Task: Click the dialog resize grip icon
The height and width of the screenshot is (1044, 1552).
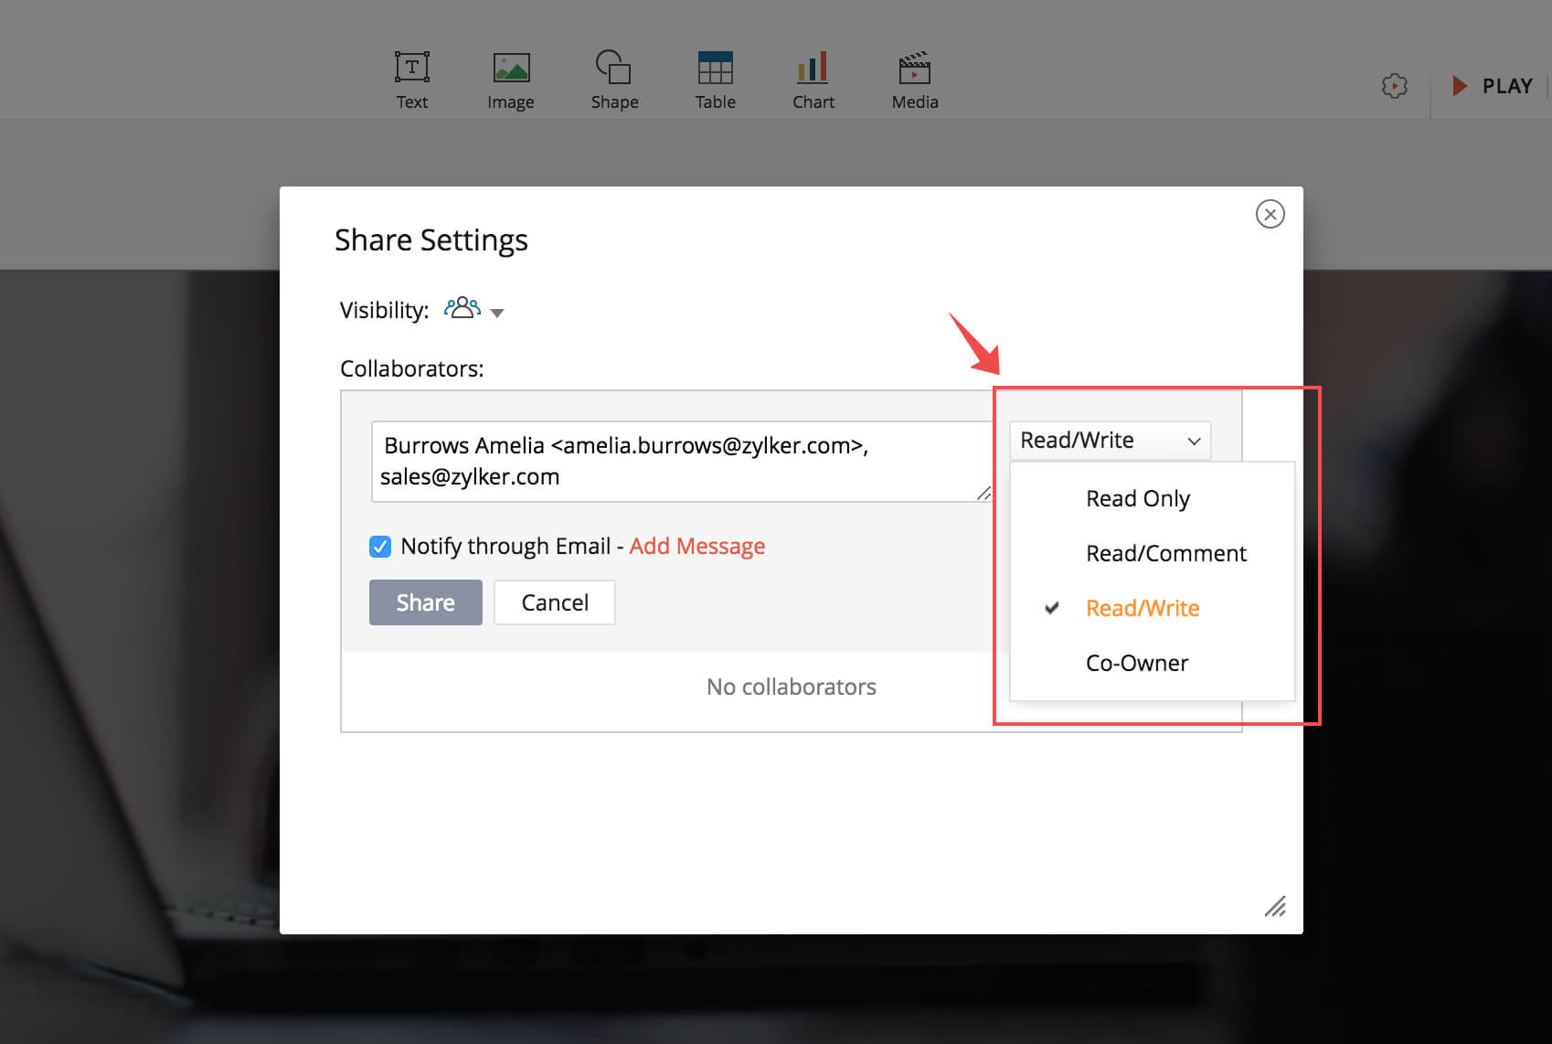Action: [x=1275, y=906]
